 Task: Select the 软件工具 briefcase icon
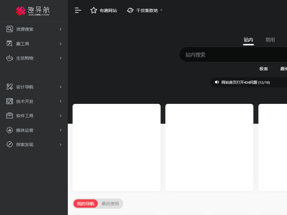tap(10, 116)
